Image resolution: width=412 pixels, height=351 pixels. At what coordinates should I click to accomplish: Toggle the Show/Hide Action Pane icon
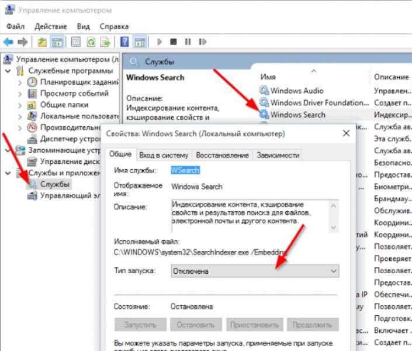click(x=140, y=42)
